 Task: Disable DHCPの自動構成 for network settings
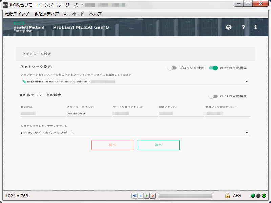213,68
